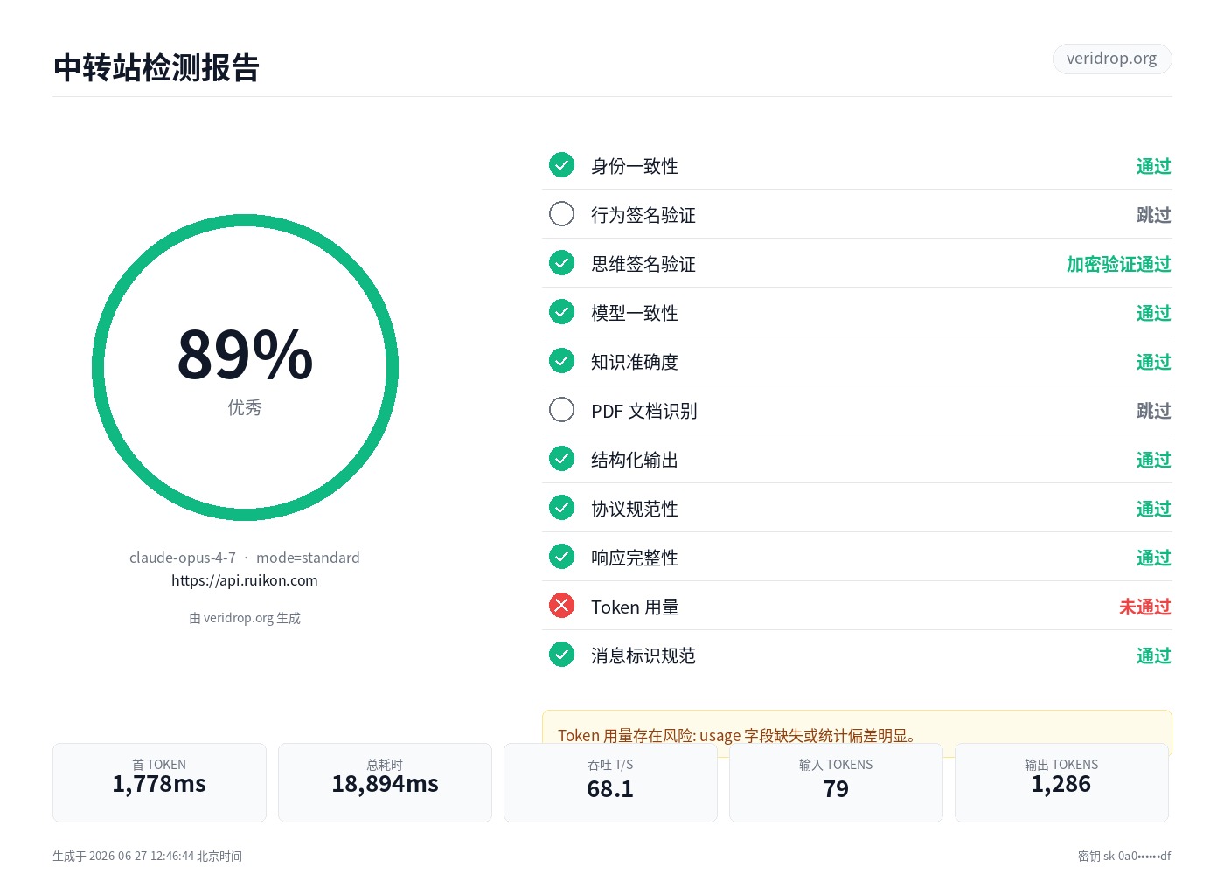1224x874 pixels.
Task: Click the green check icon beside 协议规范性
Action: pyautogui.click(x=561, y=508)
